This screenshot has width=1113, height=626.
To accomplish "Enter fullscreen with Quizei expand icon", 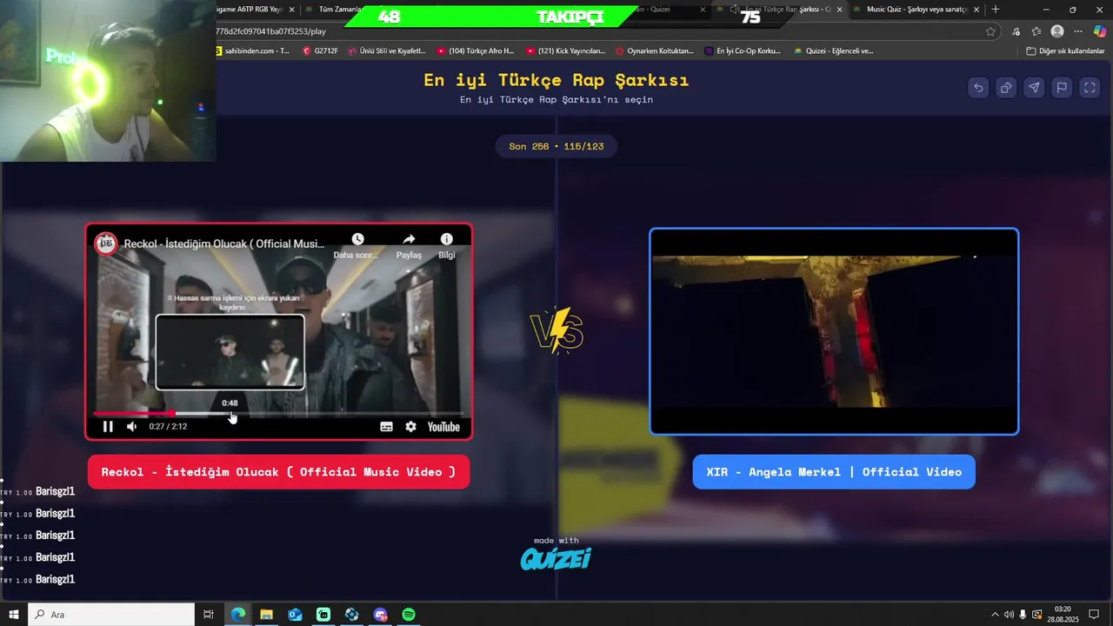I will pos(1090,87).
